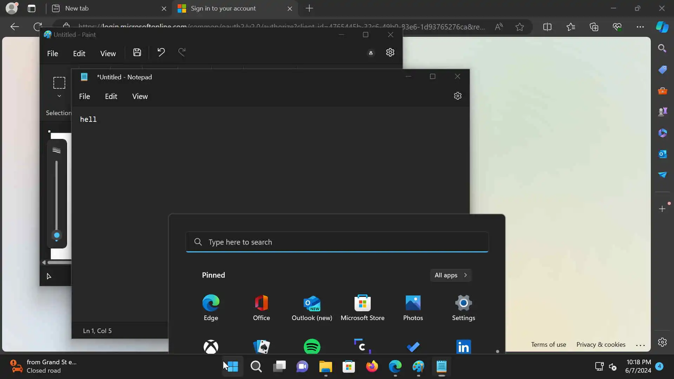Toggle the Windows Start button
The image size is (674, 379).
click(x=232, y=366)
